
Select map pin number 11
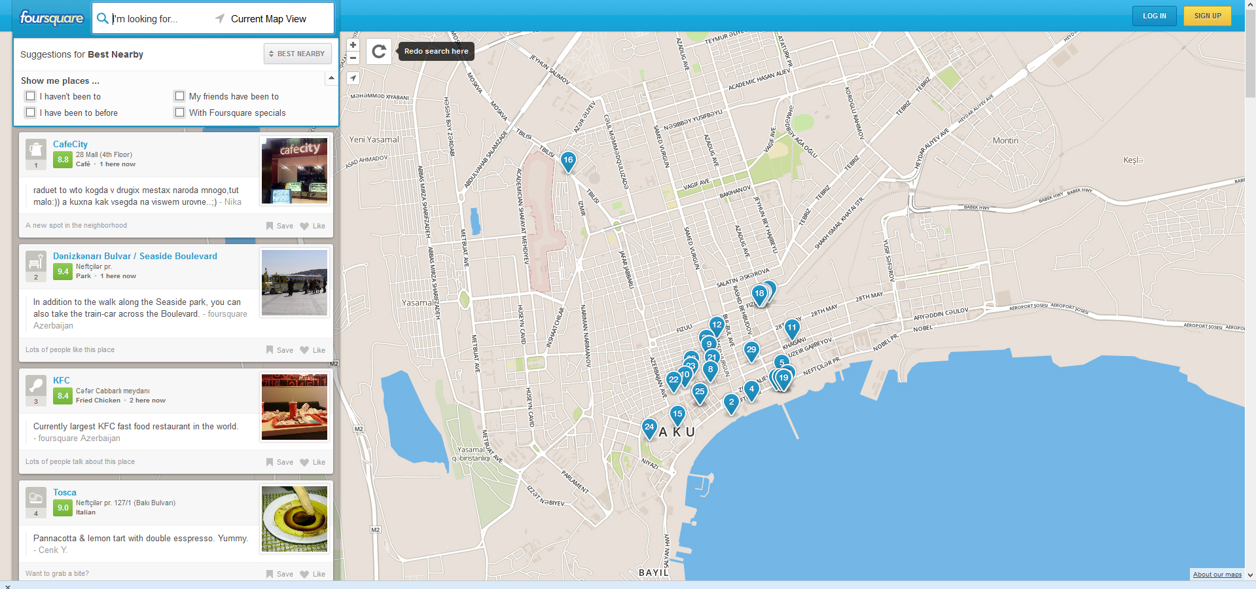(792, 329)
